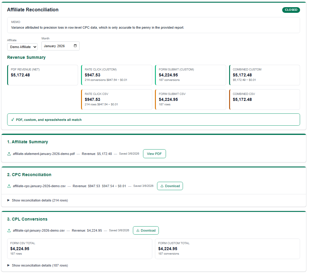Click download icon in CPL Conversions button
Image resolution: width=309 pixels, height=274 pixels.
(138, 231)
